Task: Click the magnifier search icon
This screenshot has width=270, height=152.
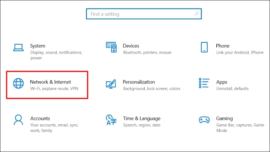Action: pos(196,14)
